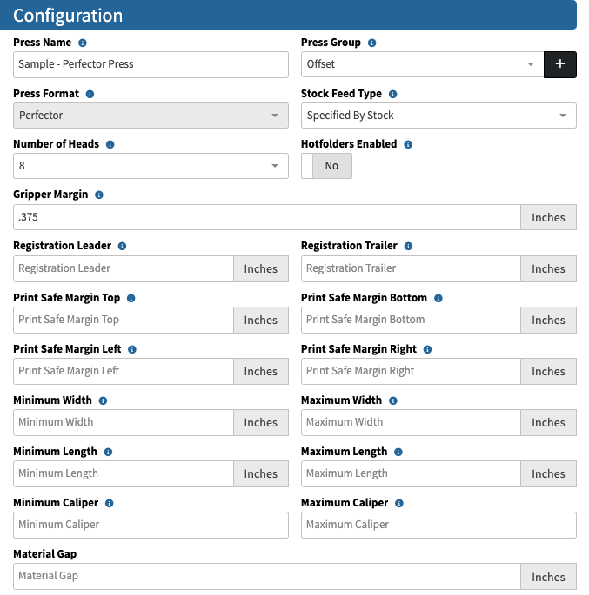This screenshot has width=589, height=595.
Task: Click the info icon beside Maximum Width
Action: 393,400
